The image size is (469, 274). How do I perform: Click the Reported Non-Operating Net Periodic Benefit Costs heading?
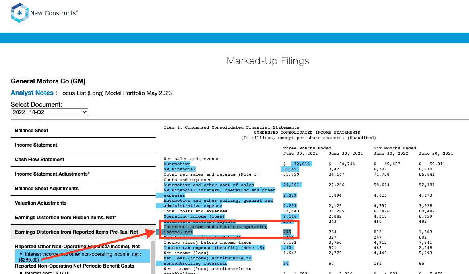pyautogui.click(x=74, y=266)
